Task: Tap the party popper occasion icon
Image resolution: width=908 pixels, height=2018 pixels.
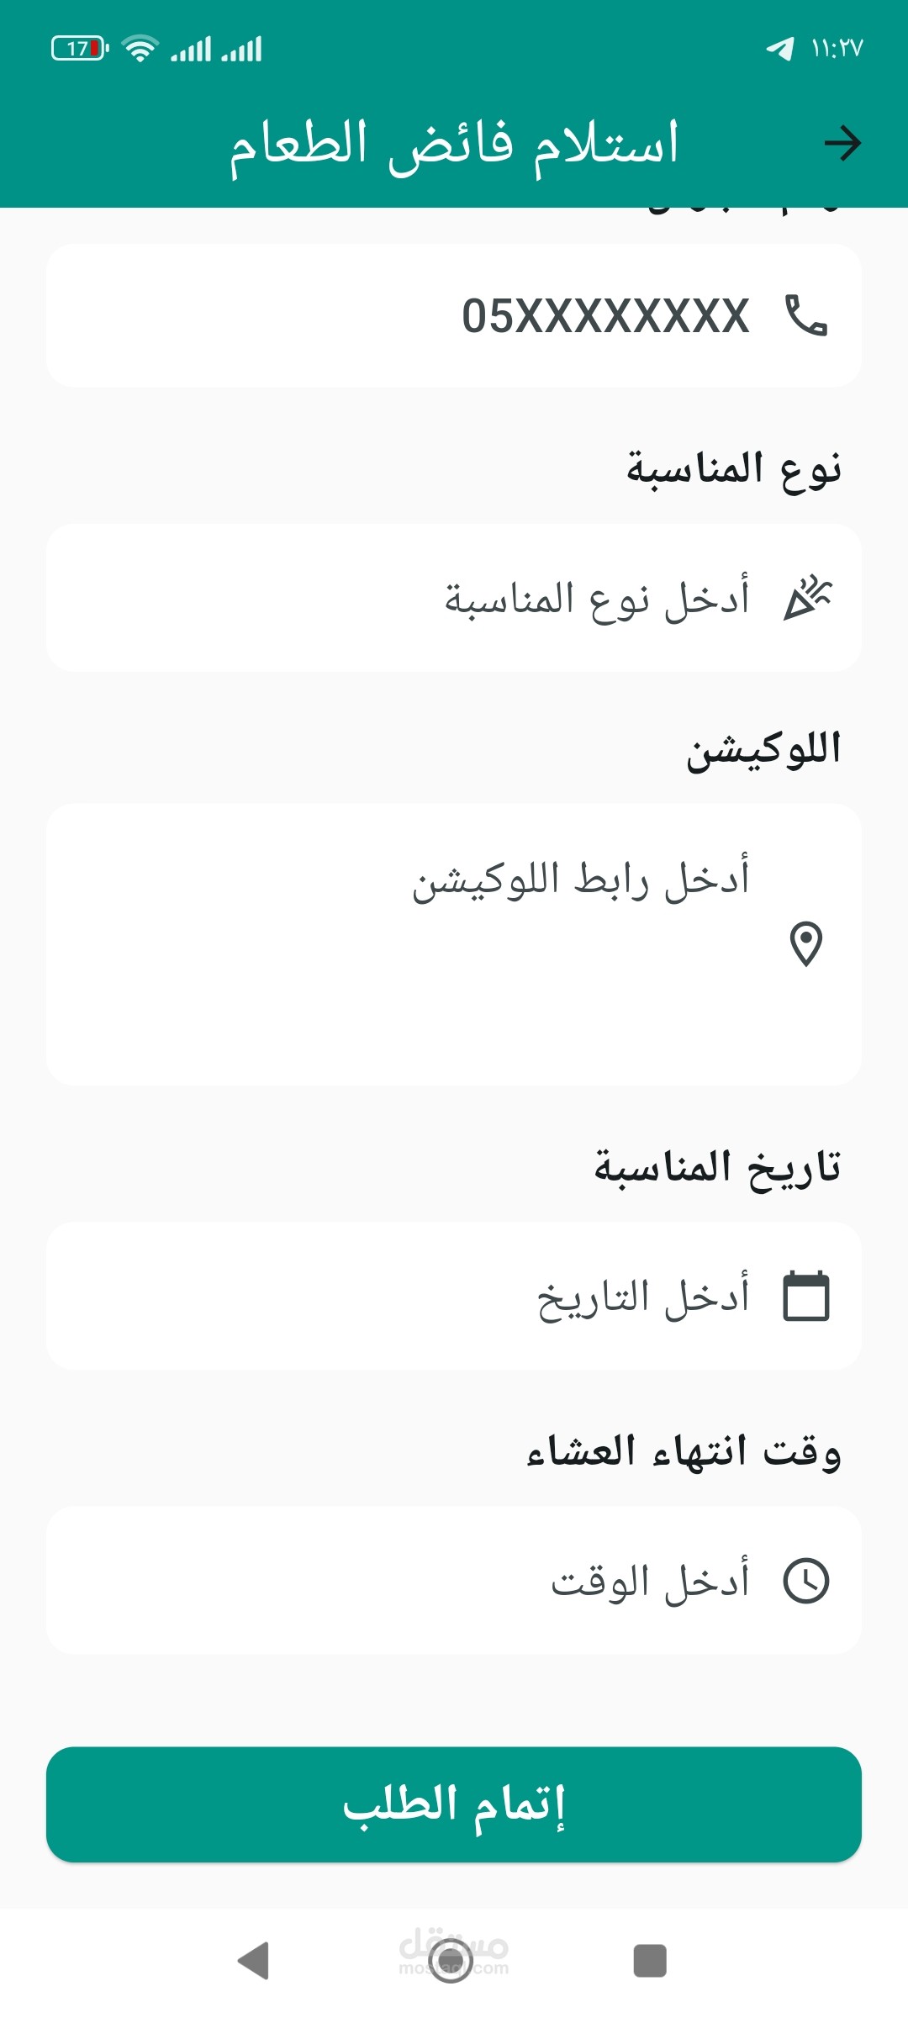Action: [807, 598]
